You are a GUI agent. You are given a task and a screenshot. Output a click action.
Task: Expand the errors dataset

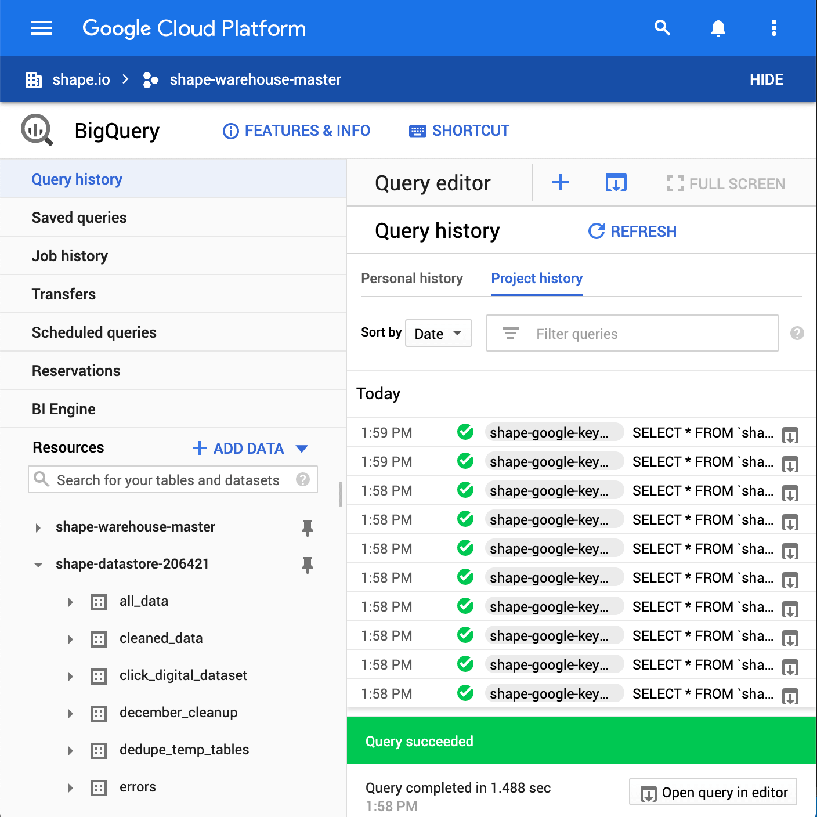[x=70, y=787]
